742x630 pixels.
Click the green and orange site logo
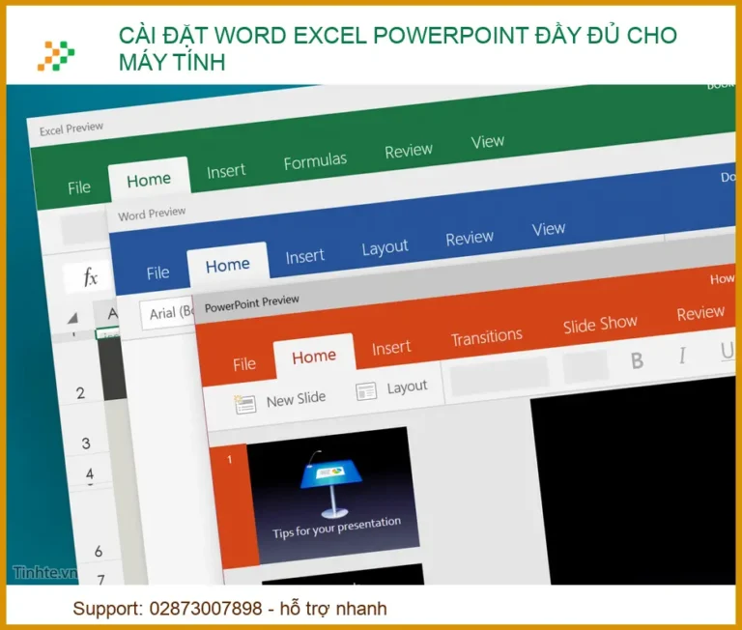tap(56, 56)
